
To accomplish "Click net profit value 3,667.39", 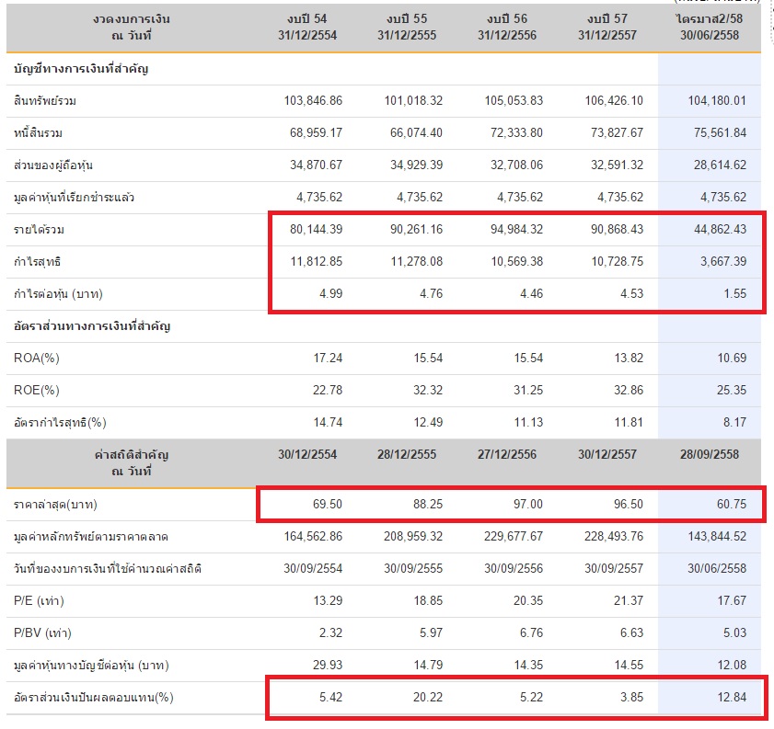I will coord(723,261).
